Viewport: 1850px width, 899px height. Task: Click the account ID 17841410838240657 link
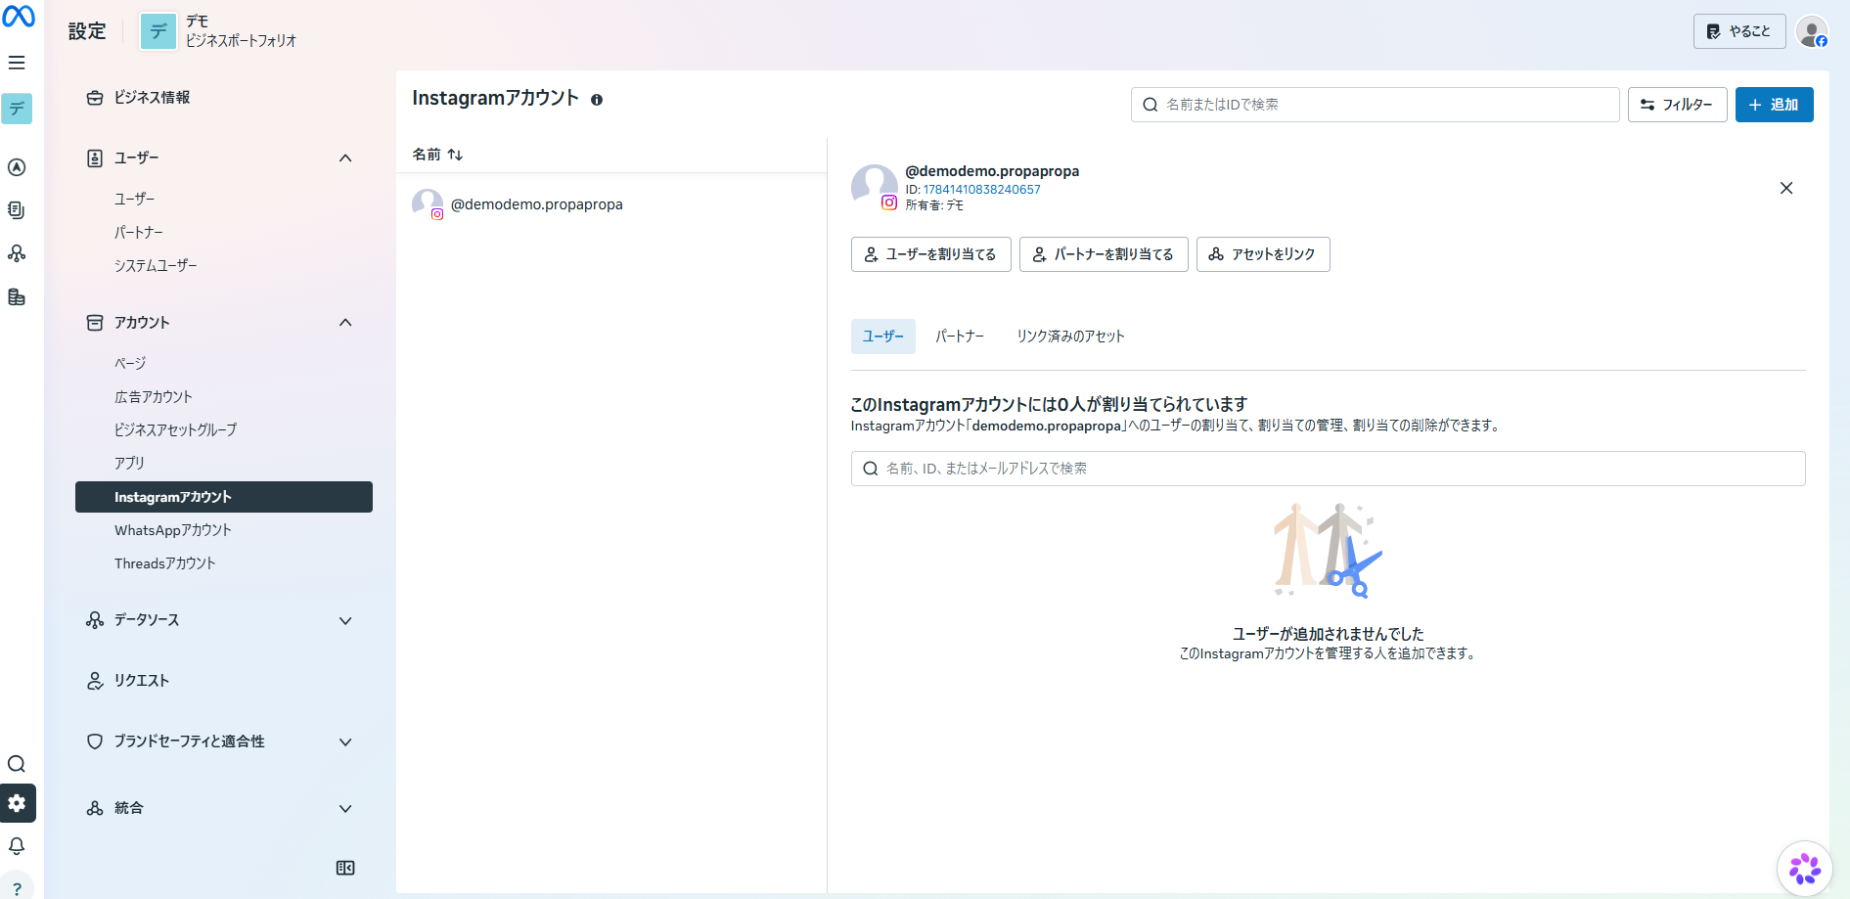(x=981, y=190)
